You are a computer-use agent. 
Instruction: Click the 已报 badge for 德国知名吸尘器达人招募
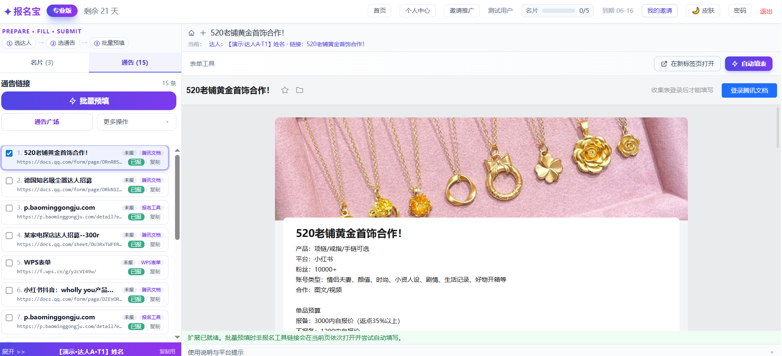136,190
